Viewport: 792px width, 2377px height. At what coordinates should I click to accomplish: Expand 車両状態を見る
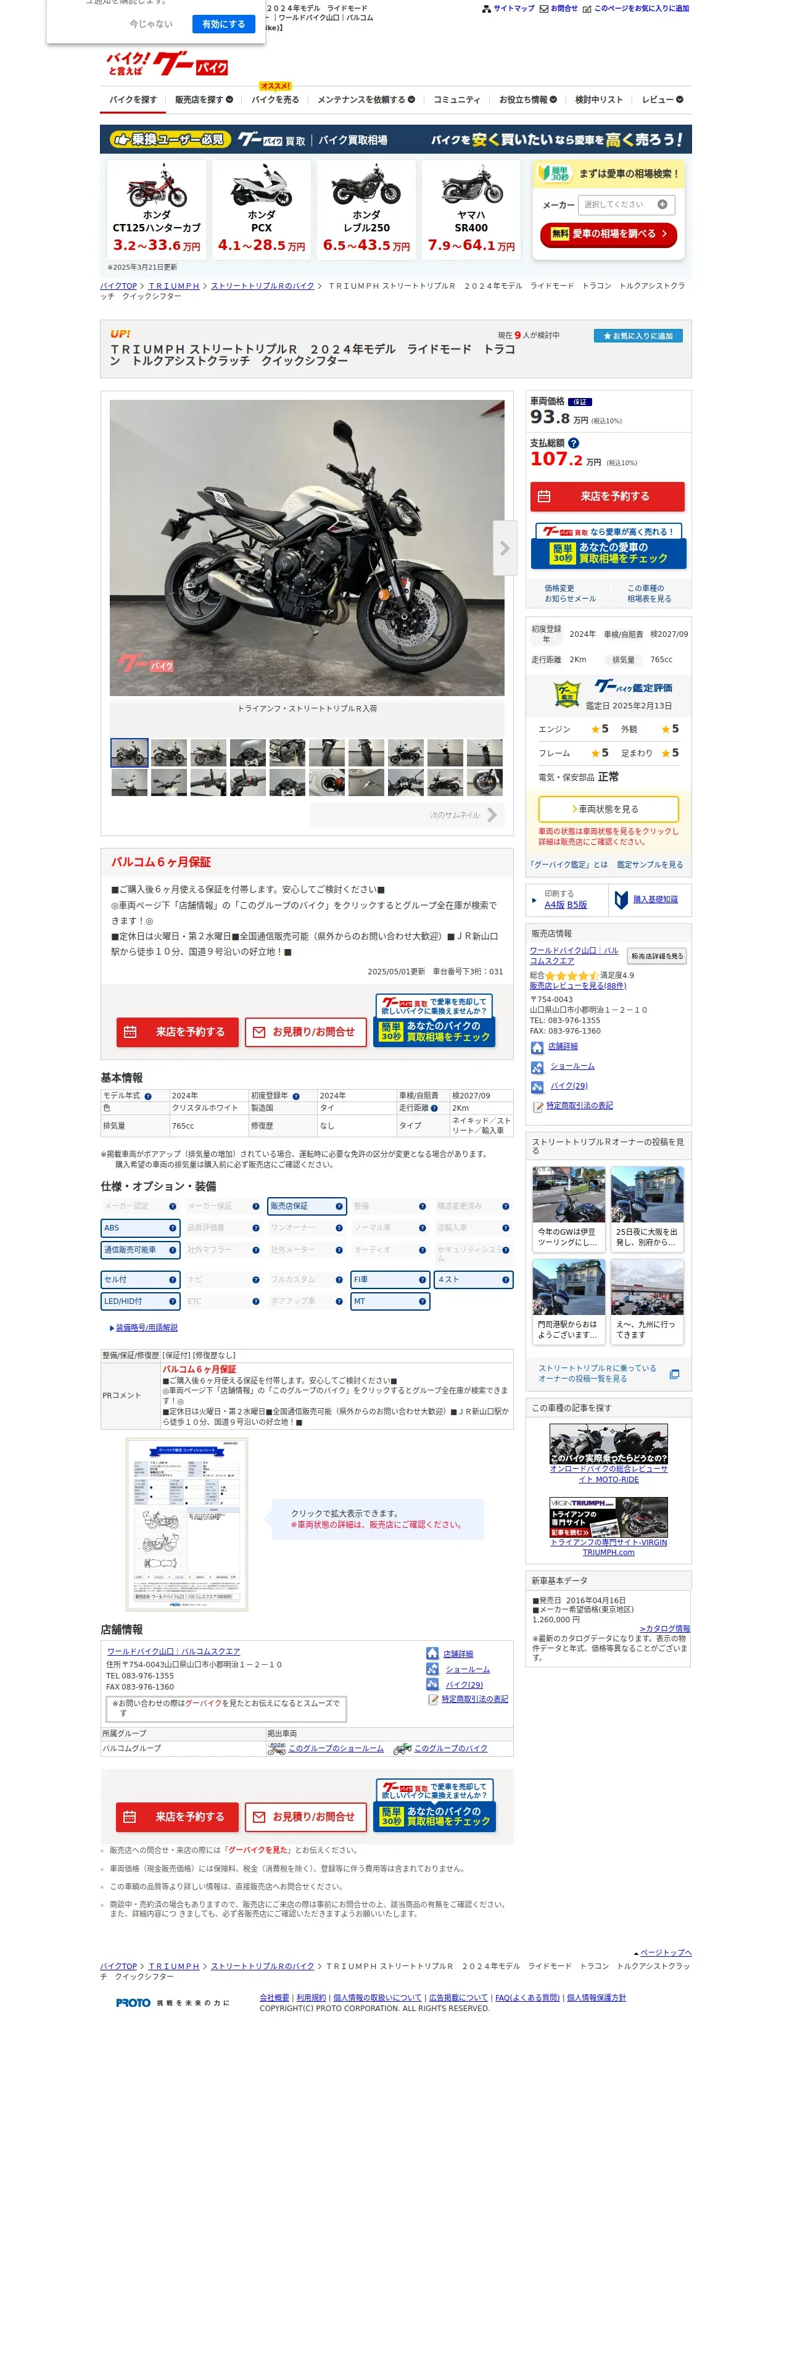point(609,809)
